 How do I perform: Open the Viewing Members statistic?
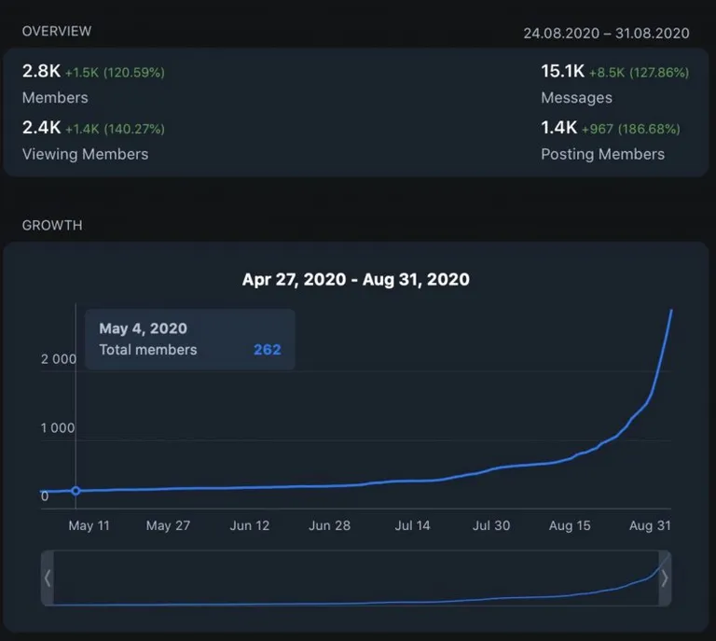tap(86, 154)
